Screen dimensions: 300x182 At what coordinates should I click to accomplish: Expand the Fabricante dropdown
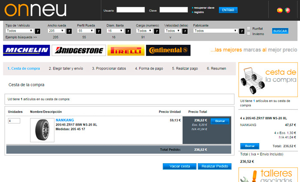coord(215,31)
